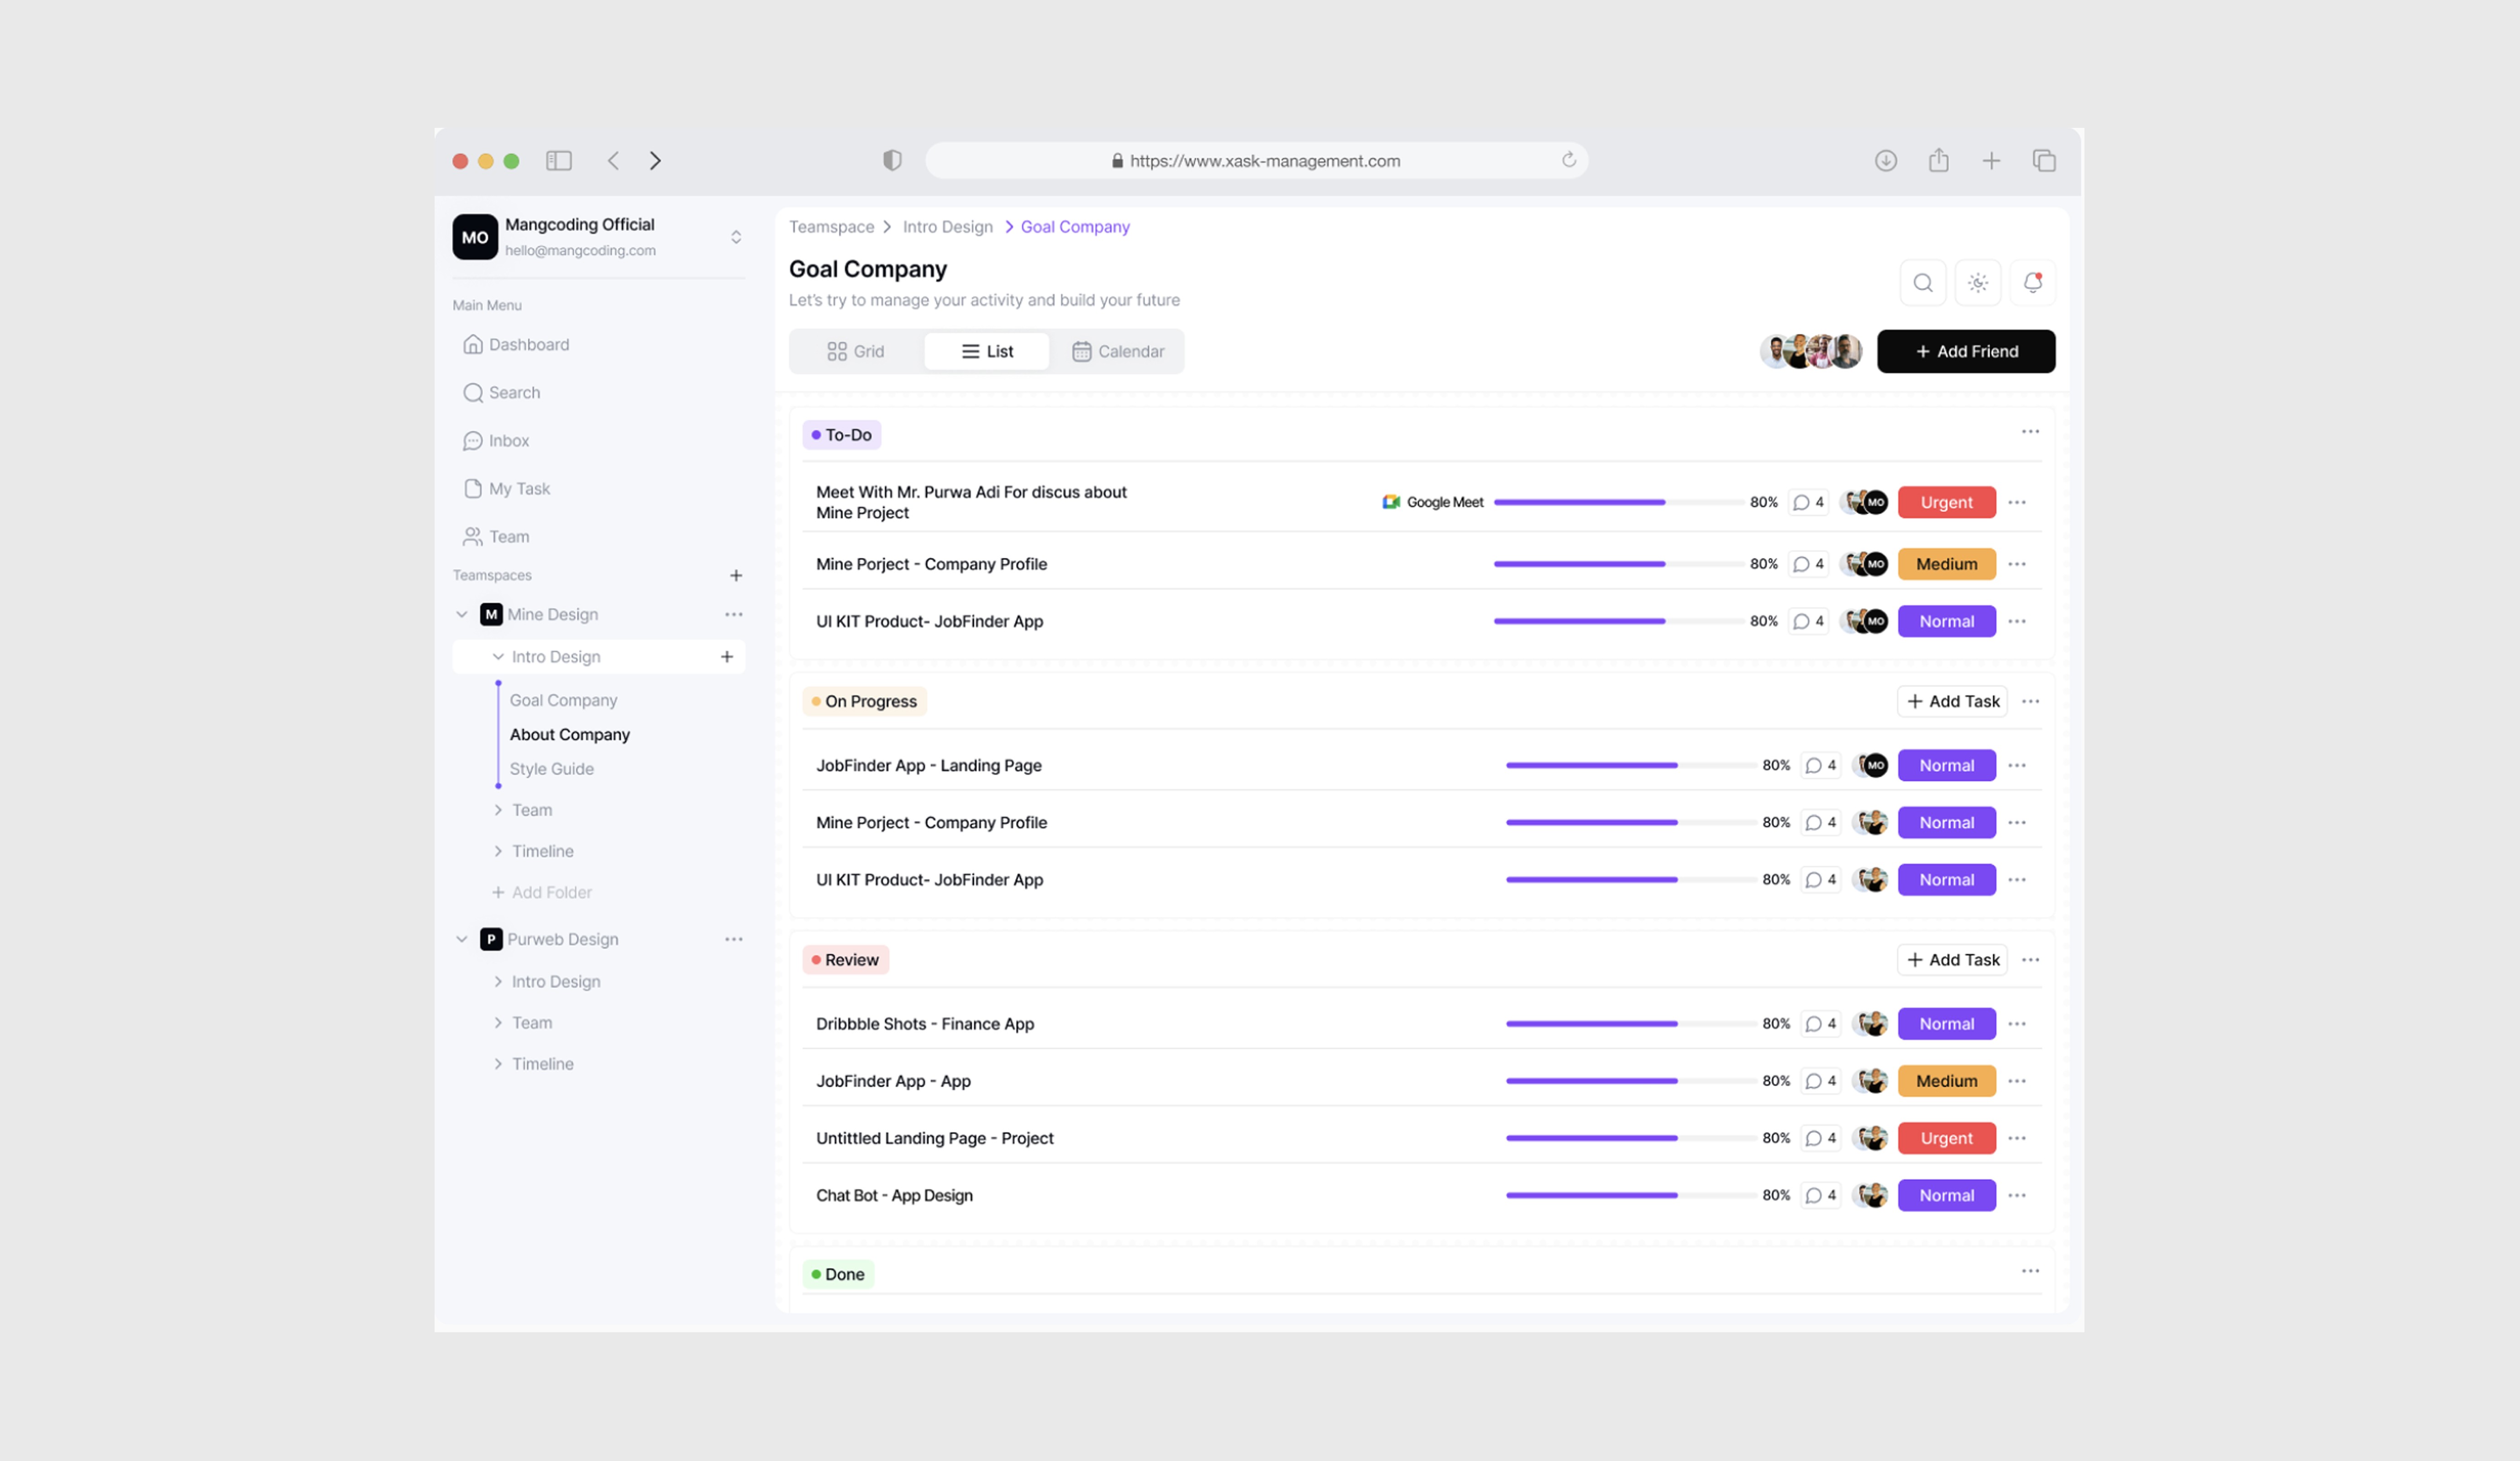Click the Urgent tag on the meeting task
Screen dimensions: 2520x1461
click(1946, 502)
